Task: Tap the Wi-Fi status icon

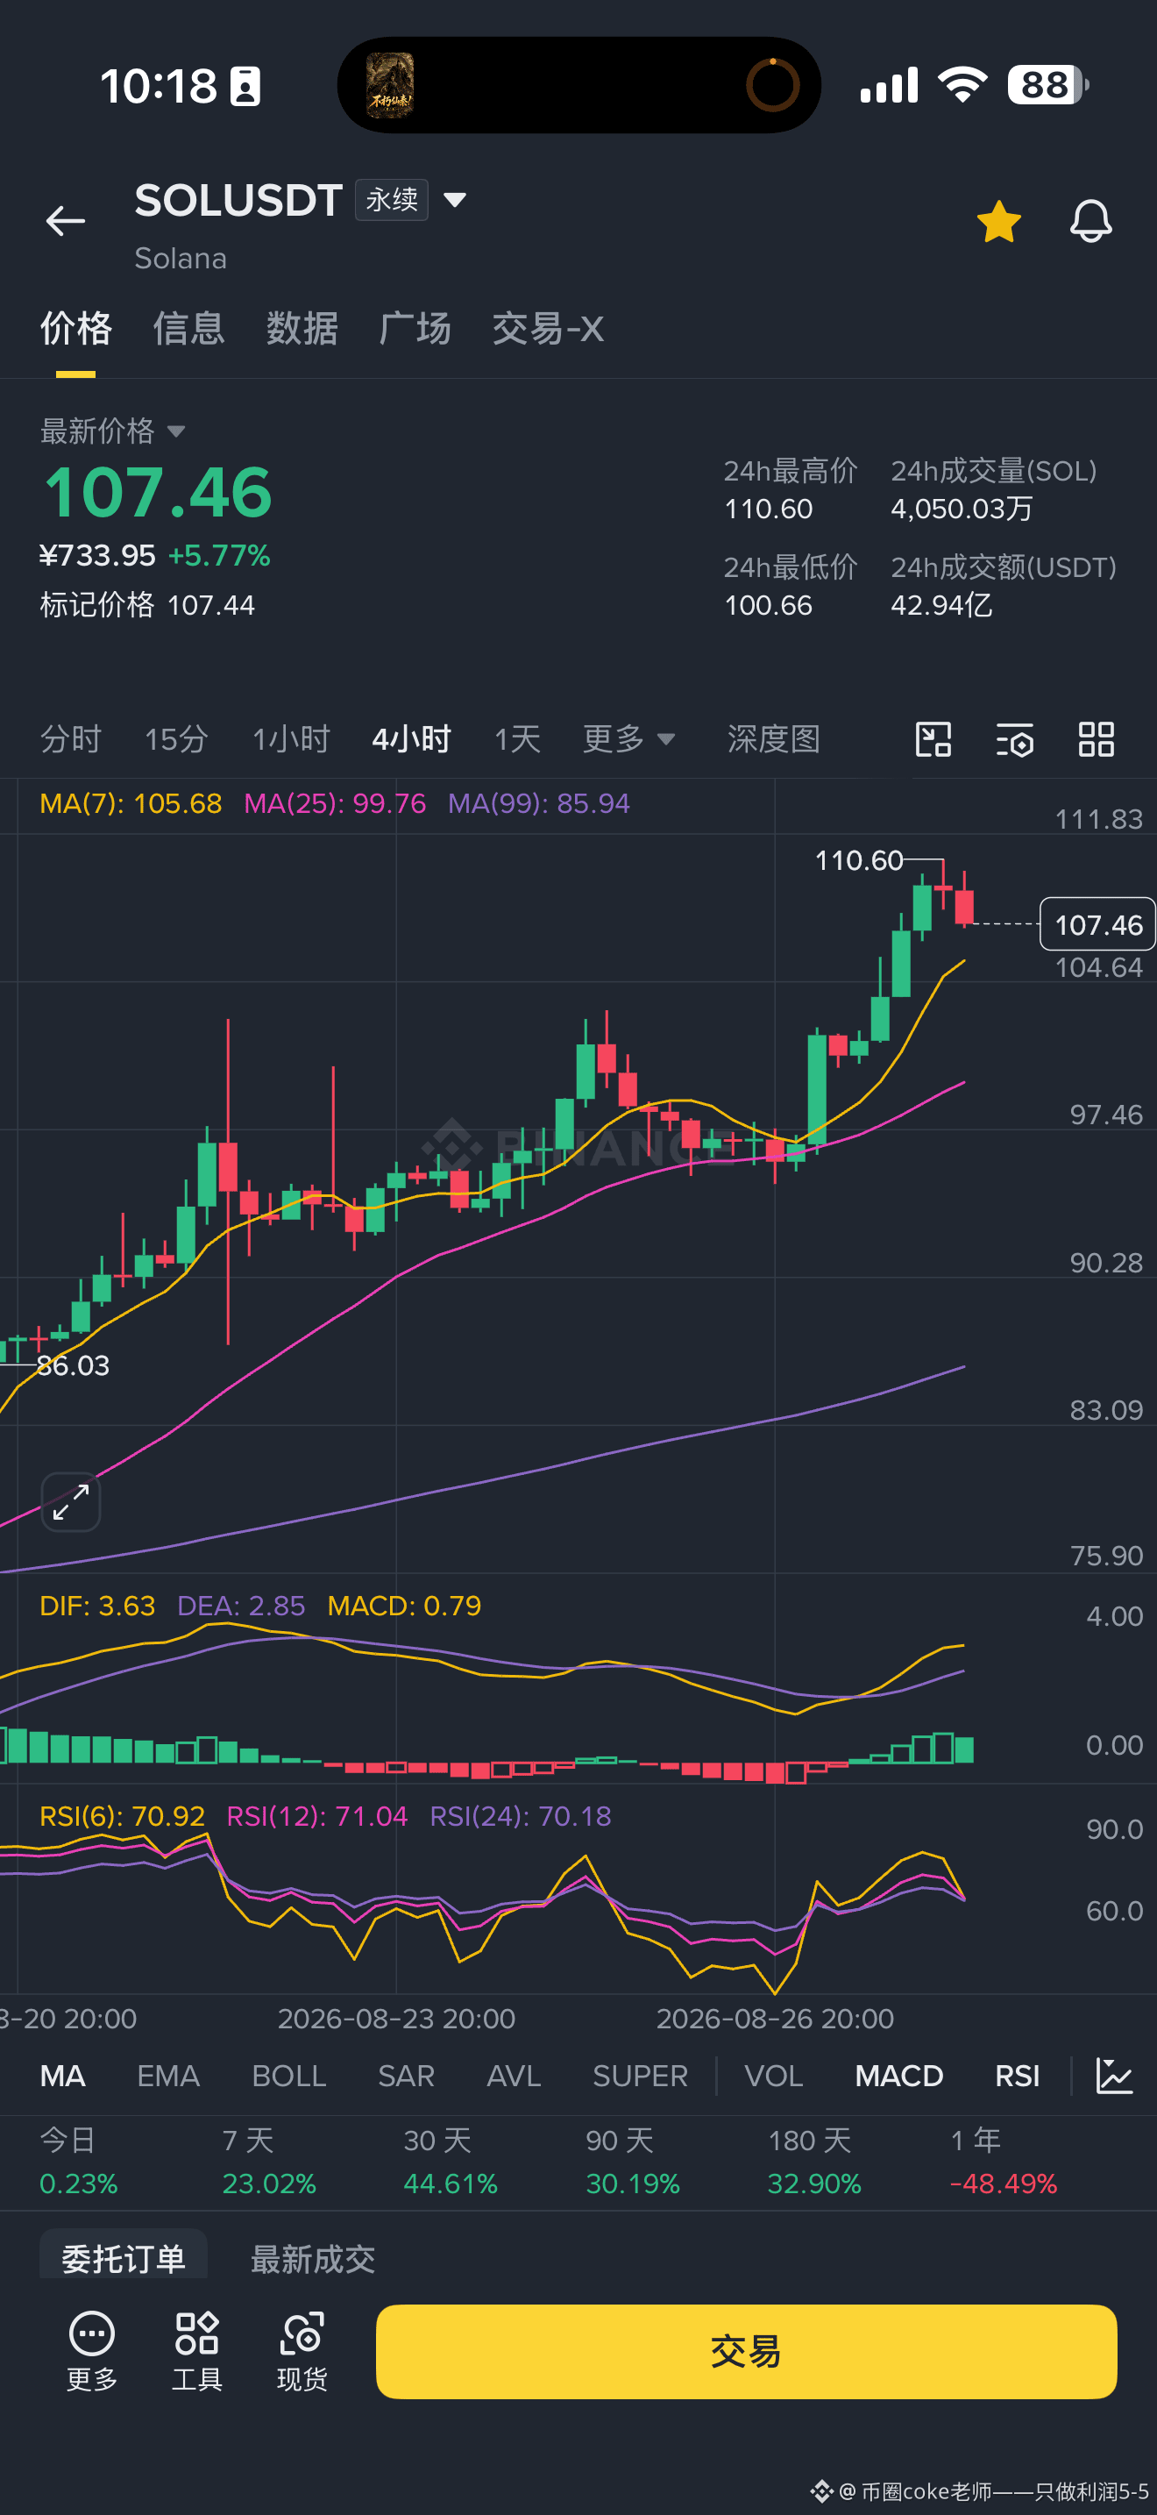Action: click(962, 85)
